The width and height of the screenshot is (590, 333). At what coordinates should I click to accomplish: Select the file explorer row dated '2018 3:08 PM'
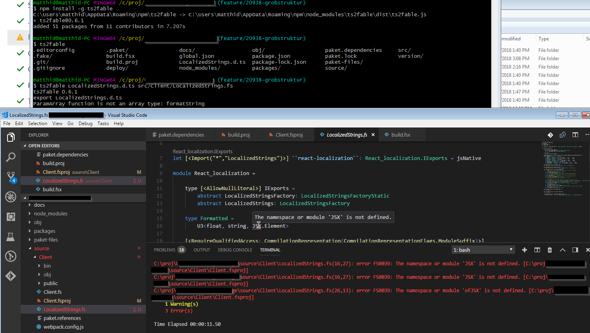tap(545, 59)
